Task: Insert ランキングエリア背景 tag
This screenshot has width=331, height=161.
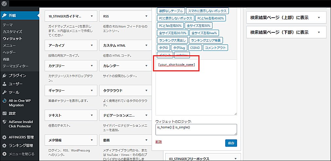Action: 206,40
